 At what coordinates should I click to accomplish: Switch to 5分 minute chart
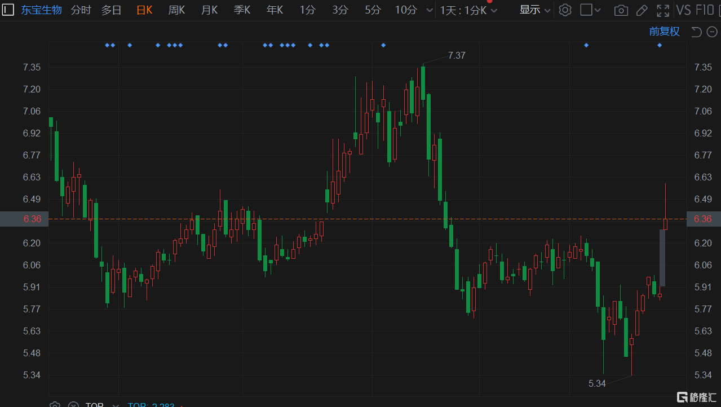tap(373, 10)
